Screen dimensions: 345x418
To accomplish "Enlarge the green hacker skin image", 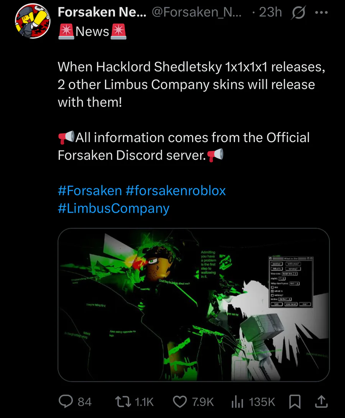I will click(194, 305).
